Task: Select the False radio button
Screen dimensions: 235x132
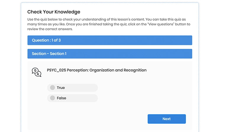Action: pos(52,98)
